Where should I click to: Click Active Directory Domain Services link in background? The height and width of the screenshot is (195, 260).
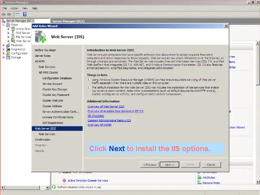[x=88, y=180]
